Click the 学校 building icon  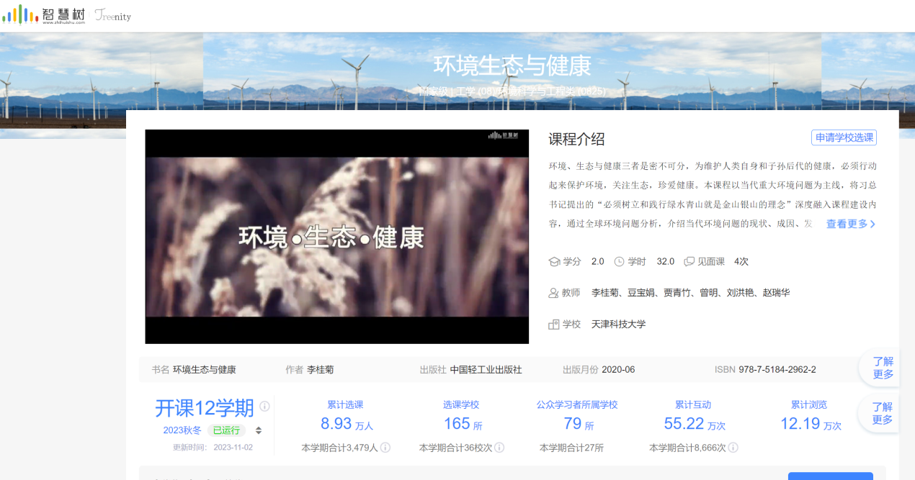(x=554, y=325)
